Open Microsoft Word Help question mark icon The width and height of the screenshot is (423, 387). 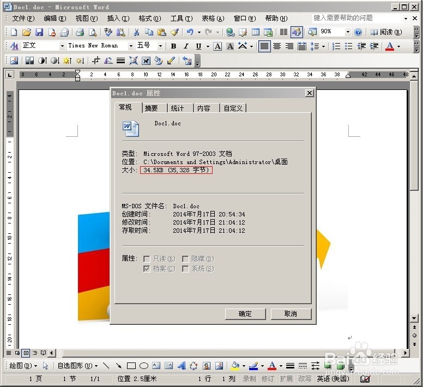pyautogui.click(x=358, y=32)
